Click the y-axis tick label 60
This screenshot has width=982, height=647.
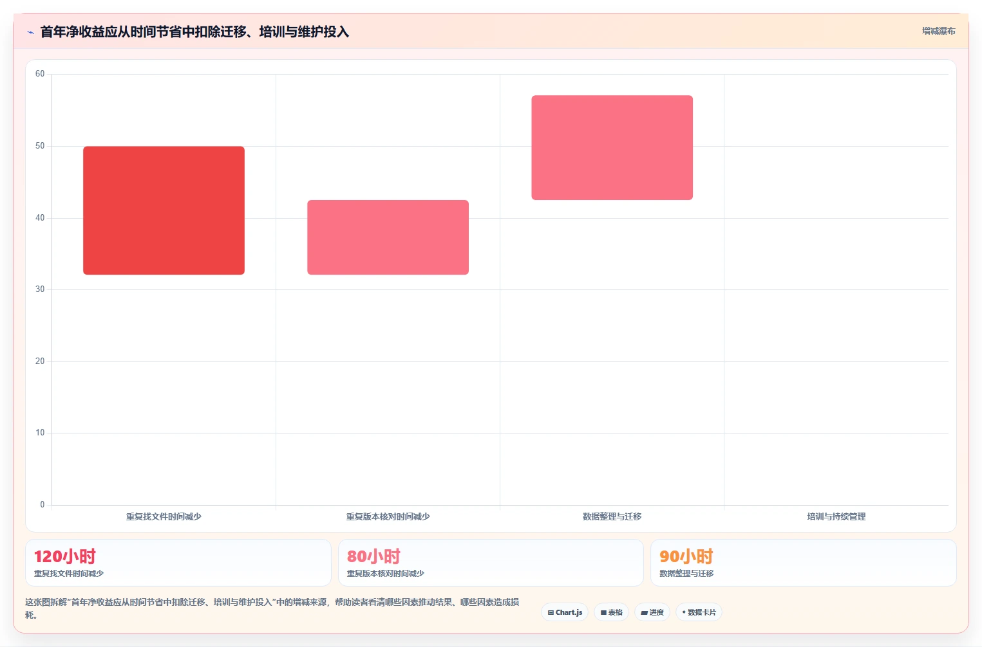tap(40, 74)
